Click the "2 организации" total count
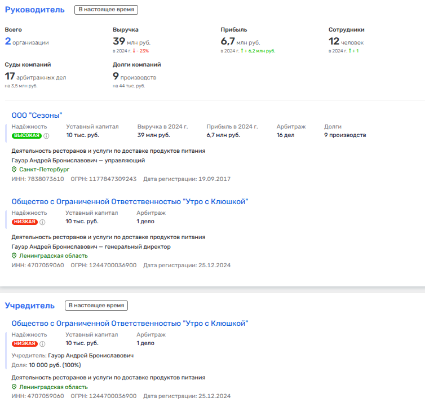425x411 pixels. point(26,42)
